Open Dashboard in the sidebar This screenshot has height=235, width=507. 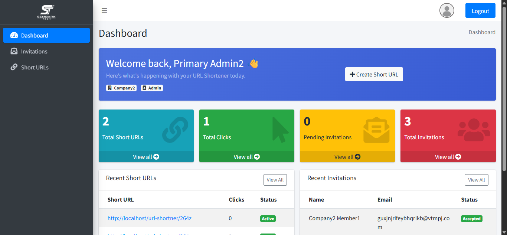click(46, 35)
